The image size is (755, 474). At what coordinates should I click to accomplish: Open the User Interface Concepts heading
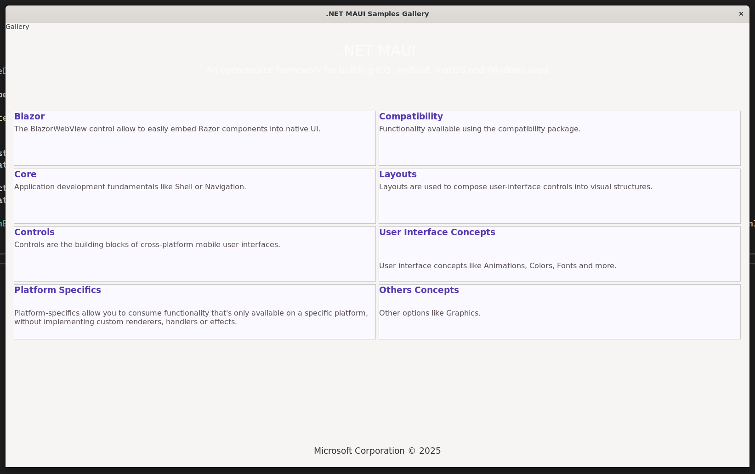tap(437, 232)
